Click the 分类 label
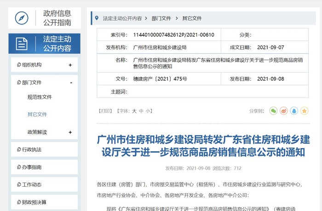Image resolution: width=322 pixels, height=211 pixels. click(x=245, y=35)
